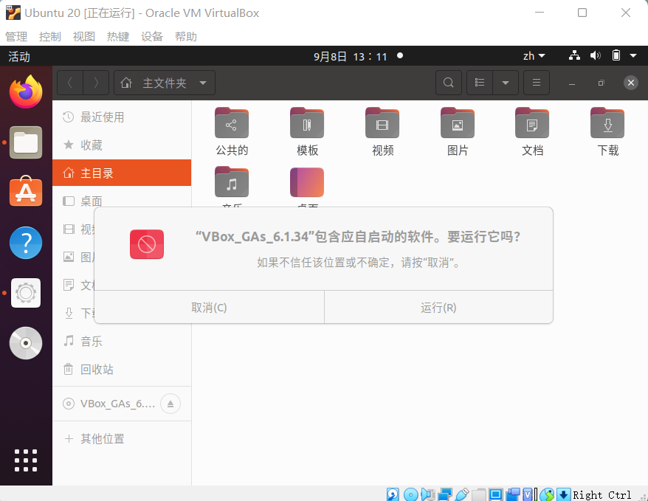Click the search icon in Files toolbar

pos(448,83)
